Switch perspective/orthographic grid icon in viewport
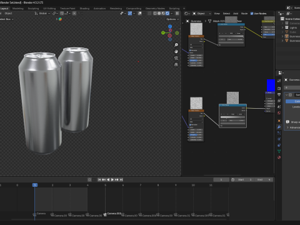Screen dimensions: 300x225 176,64
